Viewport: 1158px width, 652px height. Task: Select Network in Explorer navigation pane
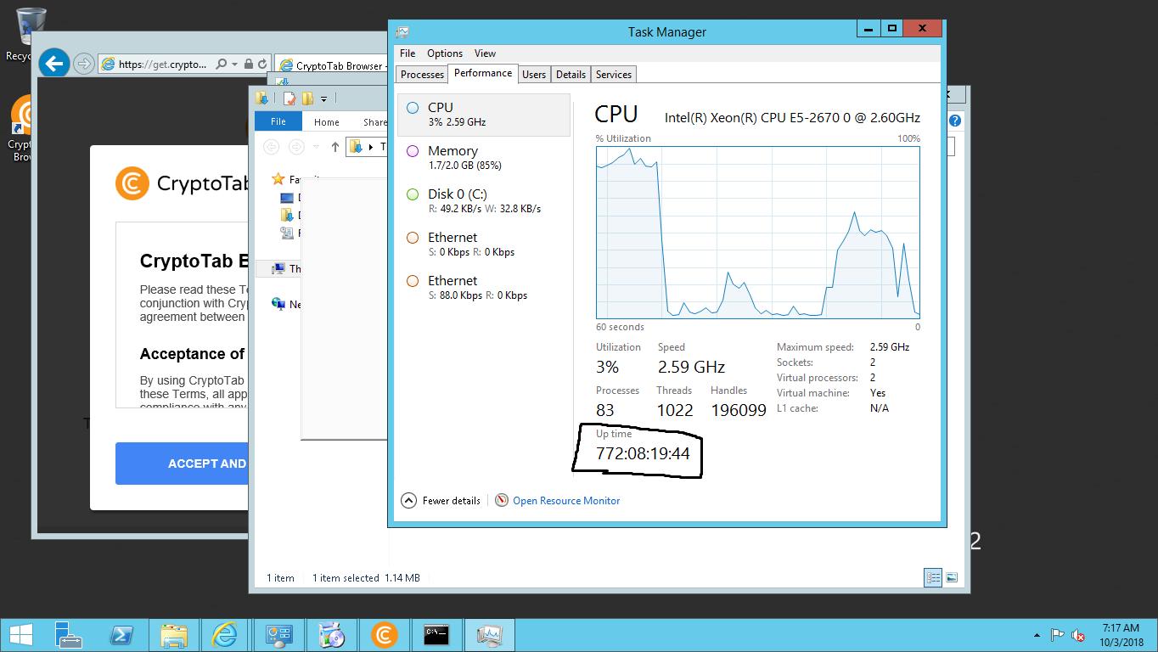click(286, 304)
